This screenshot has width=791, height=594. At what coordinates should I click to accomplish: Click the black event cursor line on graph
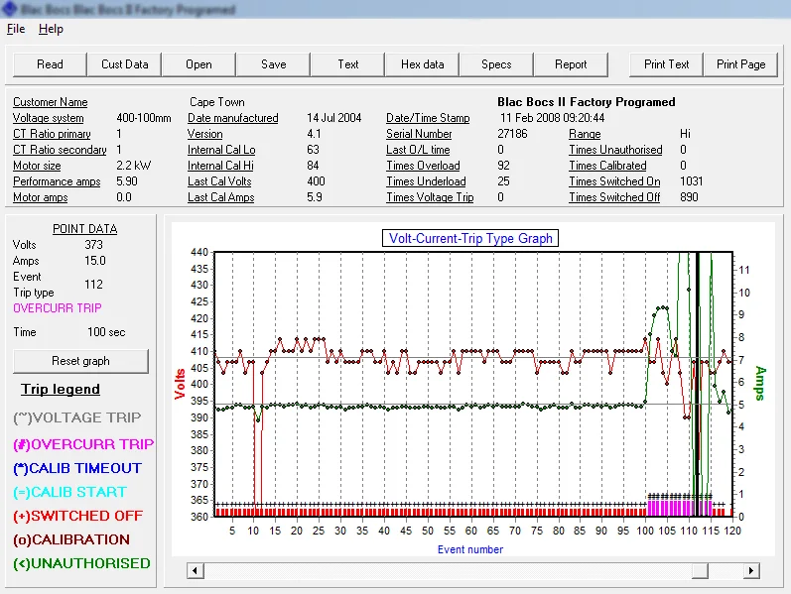pos(697,383)
